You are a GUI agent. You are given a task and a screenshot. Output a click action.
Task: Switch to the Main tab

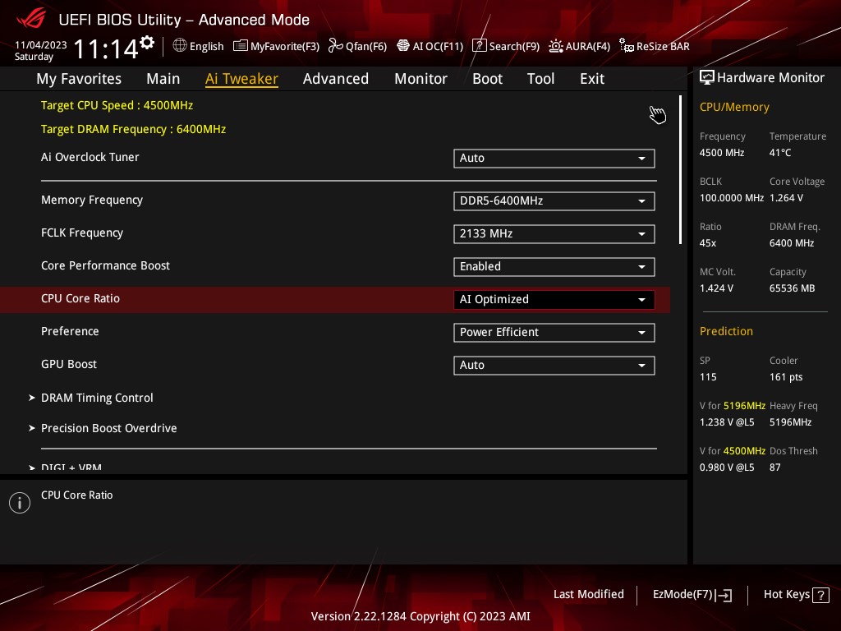tap(163, 79)
